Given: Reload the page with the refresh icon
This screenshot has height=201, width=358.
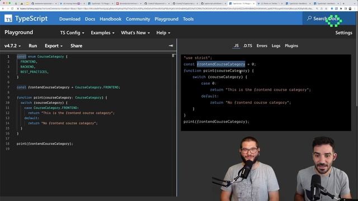Looking at the screenshot, I should pyautogui.click(x=12, y=8).
